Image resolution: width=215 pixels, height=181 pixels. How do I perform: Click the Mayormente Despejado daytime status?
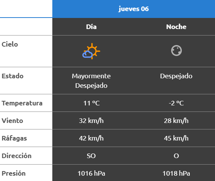point(91,81)
